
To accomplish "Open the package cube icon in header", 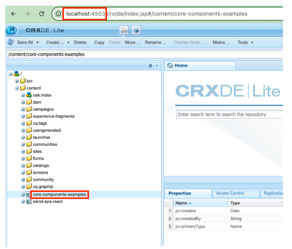I will click(x=136, y=30).
